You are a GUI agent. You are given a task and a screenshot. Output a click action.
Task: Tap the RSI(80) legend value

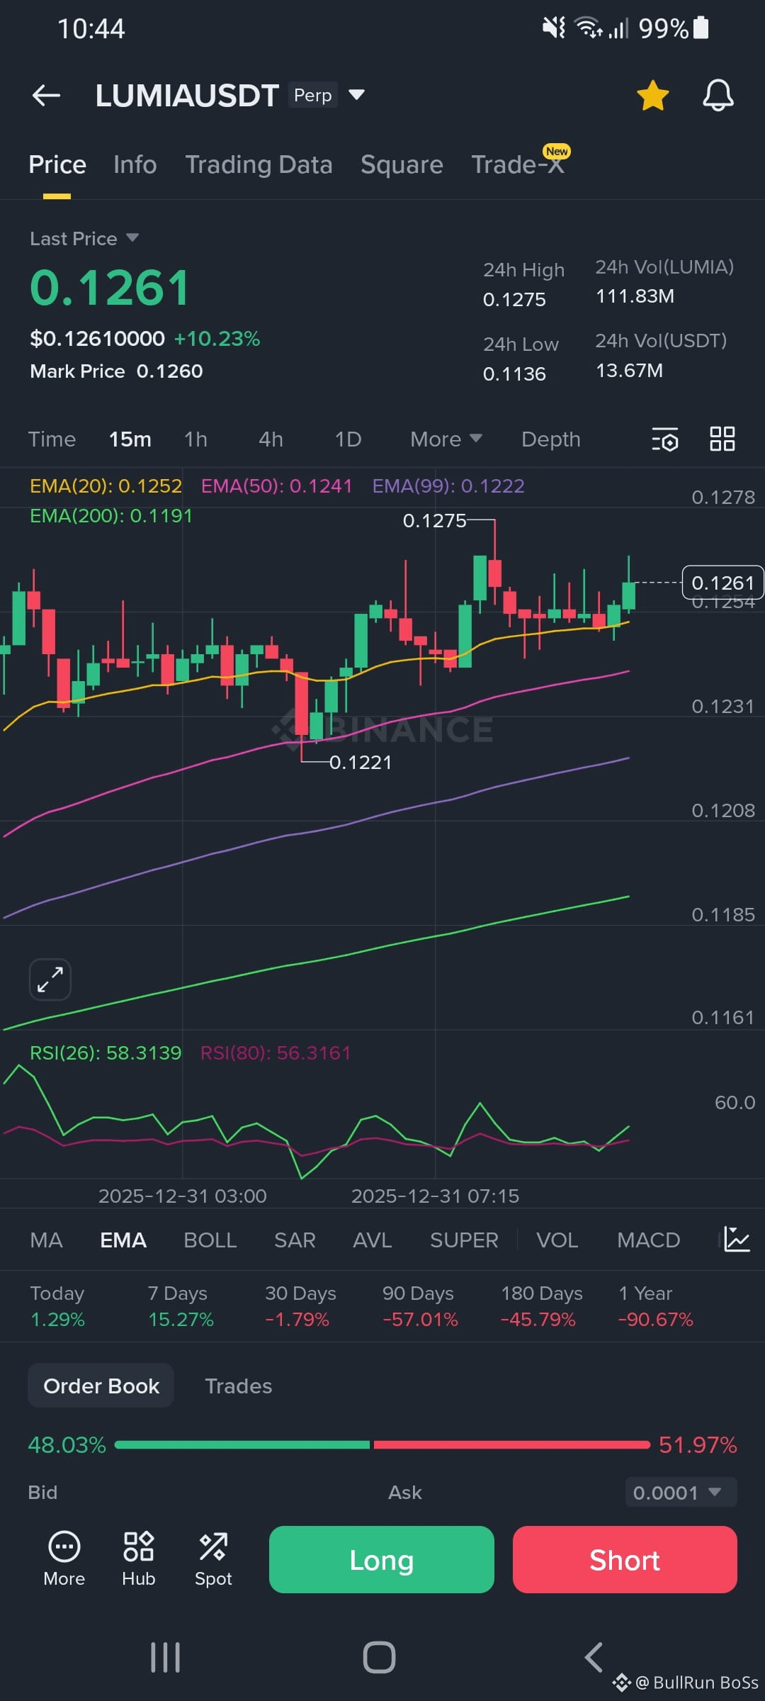[x=276, y=1052]
